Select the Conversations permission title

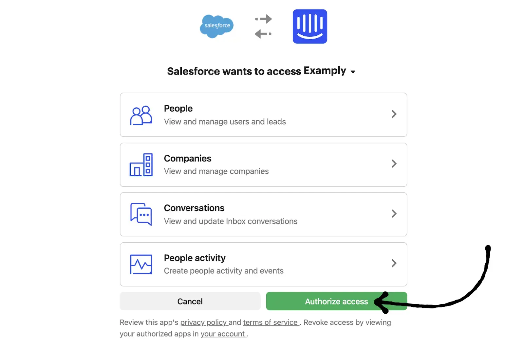pyautogui.click(x=194, y=208)
